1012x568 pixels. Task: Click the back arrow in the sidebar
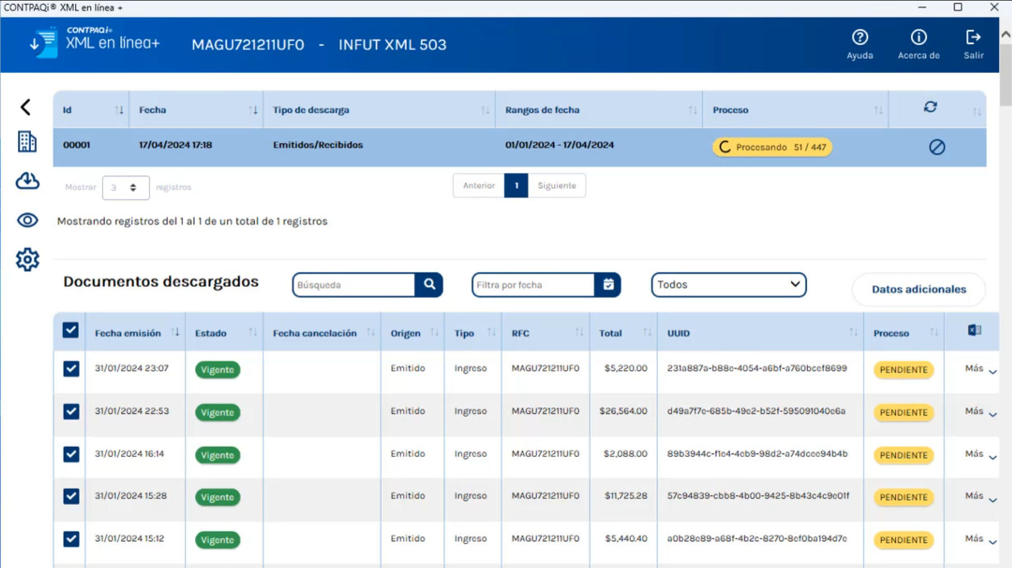26,107
